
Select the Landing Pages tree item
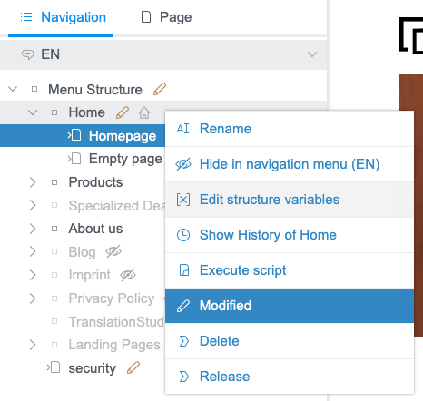pyautogui.click(x=114, y=345)
